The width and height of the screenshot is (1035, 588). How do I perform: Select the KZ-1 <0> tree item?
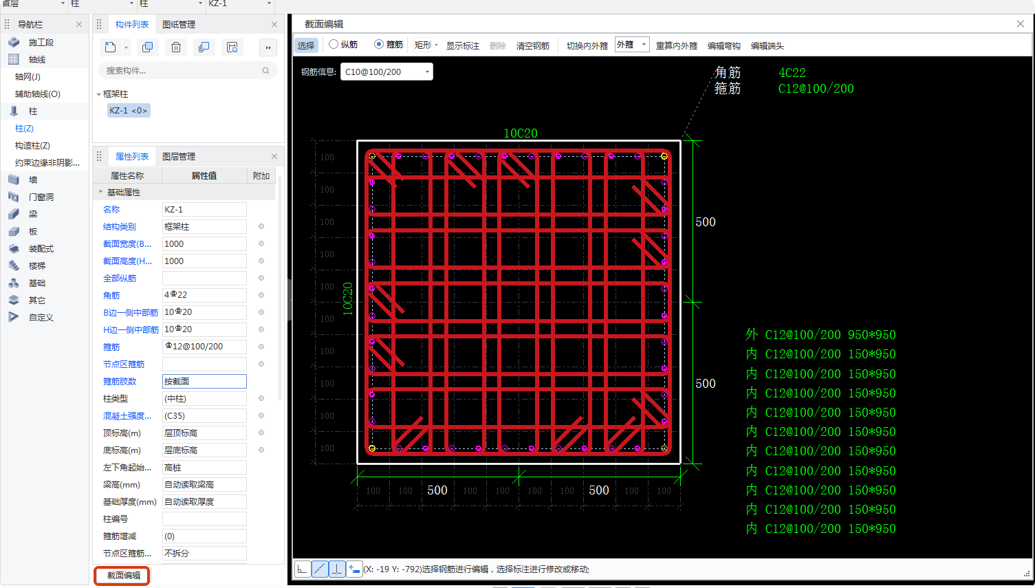pyautogui.click(x=129, y=111)
